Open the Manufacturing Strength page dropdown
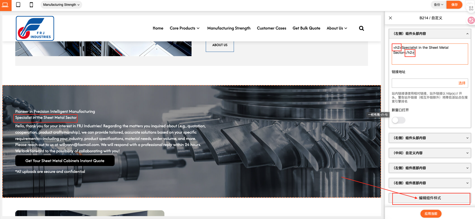This screenshot has height=219, width=475. (x=61, y=5)
